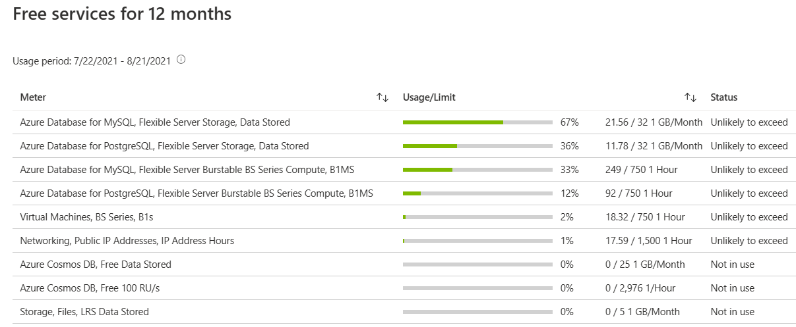The image size is (796, 327).
Task: Click the Status column header
Action: tap(723, 97)
